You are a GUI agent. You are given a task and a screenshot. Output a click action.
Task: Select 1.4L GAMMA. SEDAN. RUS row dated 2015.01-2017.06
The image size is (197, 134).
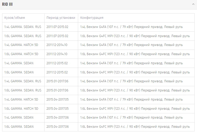[23, 81]
